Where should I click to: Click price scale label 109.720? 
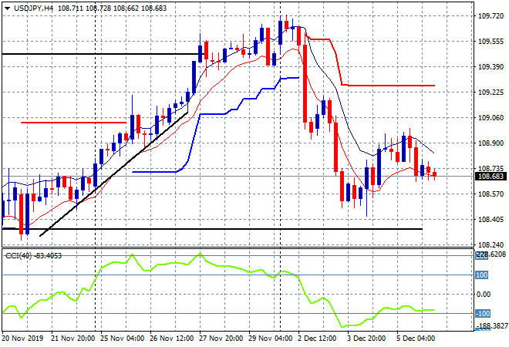[x=490, y=16]
